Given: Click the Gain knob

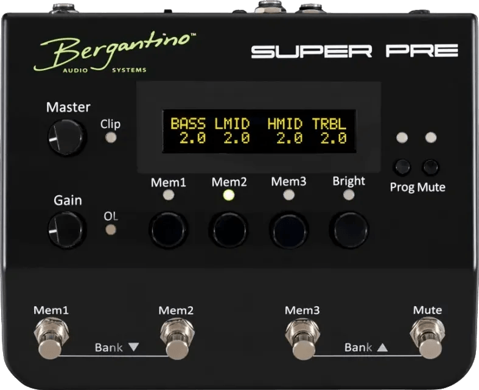Looking at the screenshot, I should [x=66, y=230].
